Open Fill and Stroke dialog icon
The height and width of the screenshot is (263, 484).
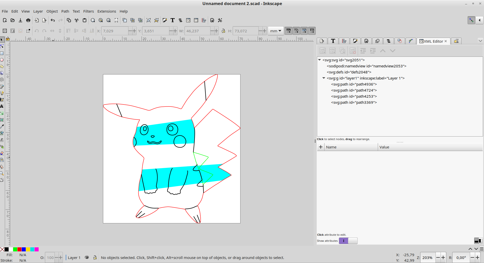[165, 20]
